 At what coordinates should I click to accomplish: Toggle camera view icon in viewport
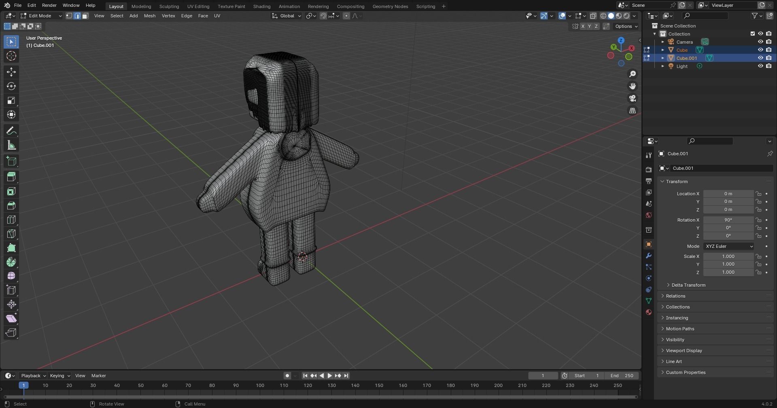[633, 98]
